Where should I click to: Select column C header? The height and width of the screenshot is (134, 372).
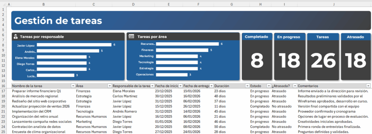(94, 4)
